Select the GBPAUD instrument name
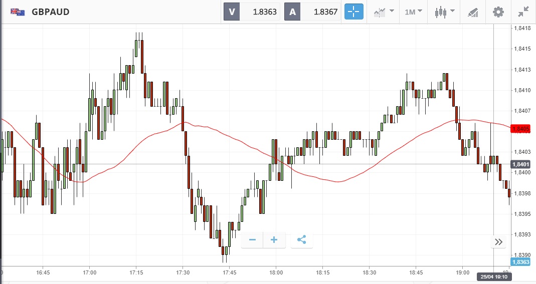 (x=51, y=12)
